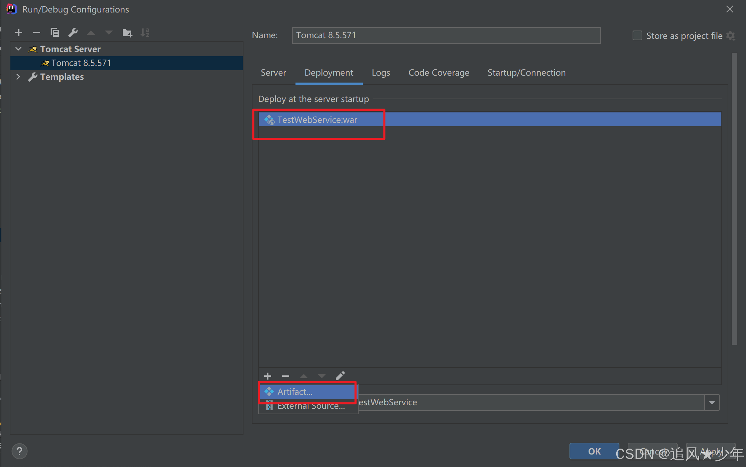Select External Source from dropdown menu
Image resolution: width=746 pixels, height=467 pixels.
pyautogui.click(x=311, y=406)
